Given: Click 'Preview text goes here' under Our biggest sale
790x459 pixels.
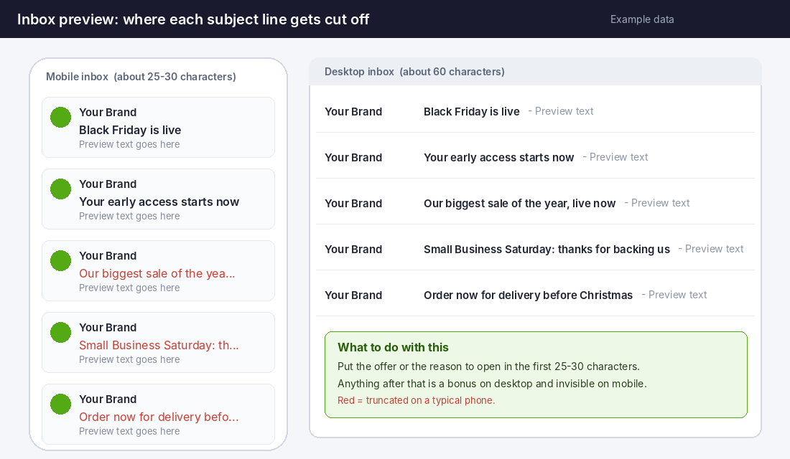Looking at the screenshot, I should click(129, 288).
